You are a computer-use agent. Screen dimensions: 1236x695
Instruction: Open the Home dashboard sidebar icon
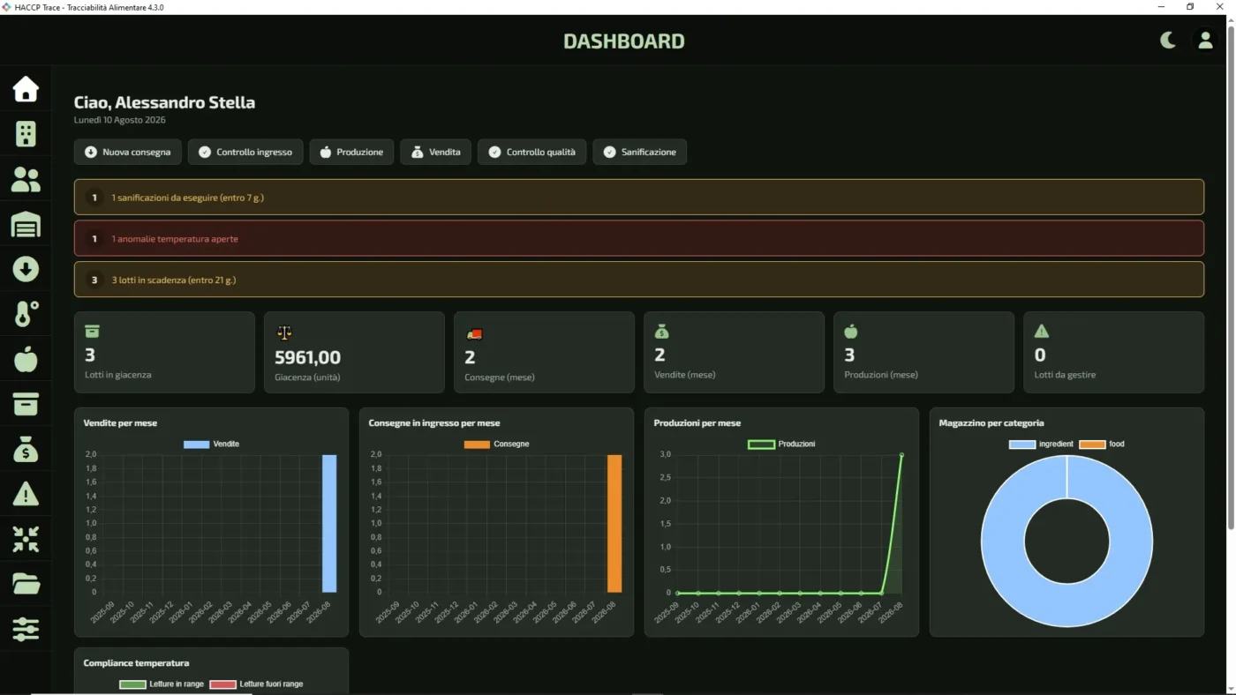pyautogui.click(x=26, y=89)
